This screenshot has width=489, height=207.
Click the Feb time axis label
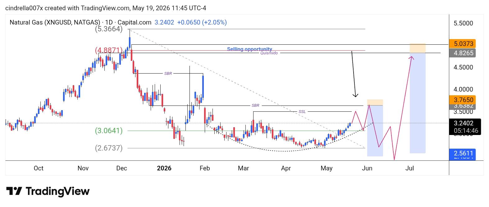coord(205,168)
